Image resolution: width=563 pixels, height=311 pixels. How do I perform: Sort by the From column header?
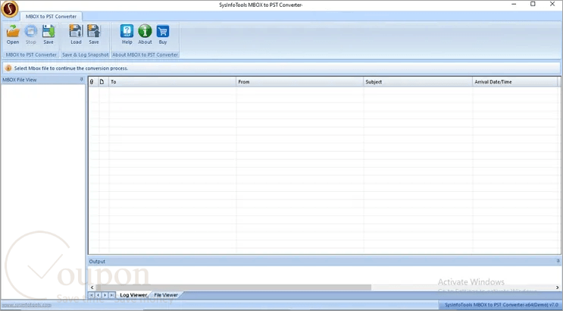coord(300,82)
